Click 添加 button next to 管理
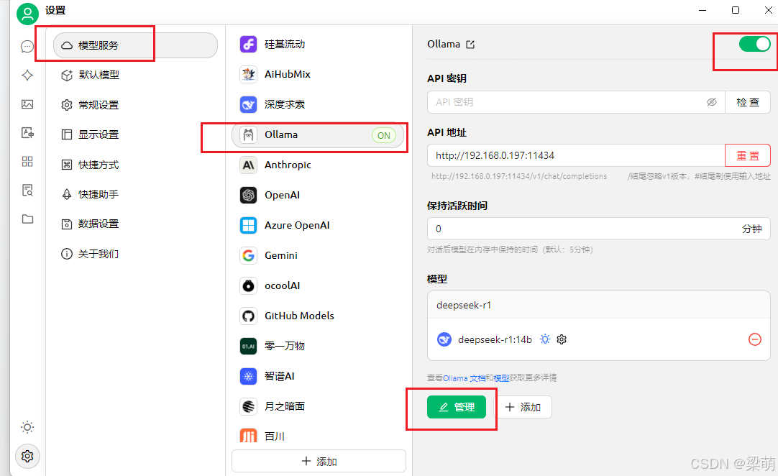The image size is (778, 476). pyautogui.click(x=523, y=407)
